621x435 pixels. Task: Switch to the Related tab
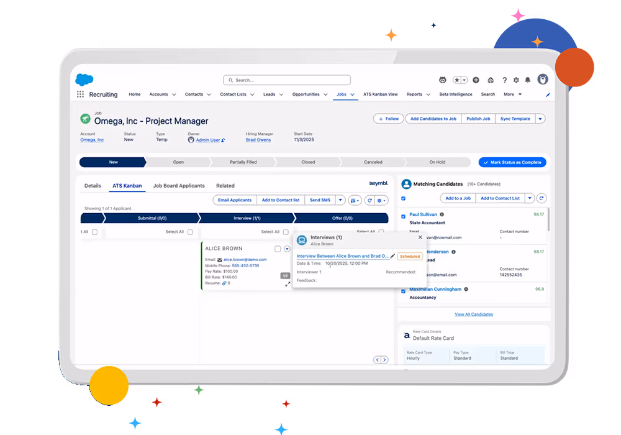click(225, 185)
